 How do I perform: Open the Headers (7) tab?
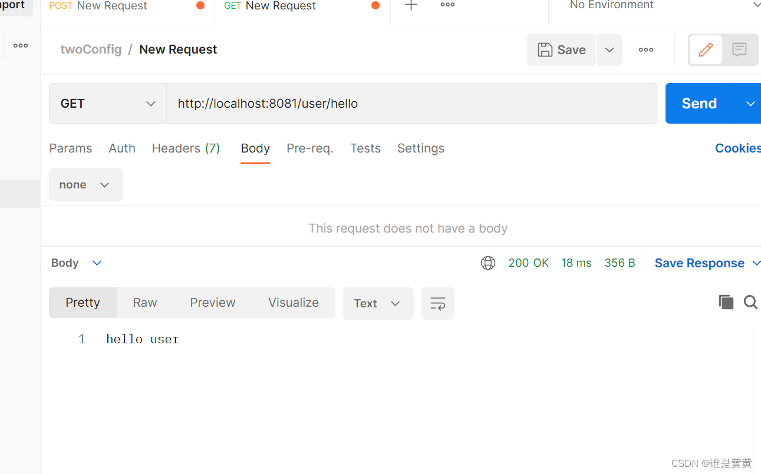(186, 148)
